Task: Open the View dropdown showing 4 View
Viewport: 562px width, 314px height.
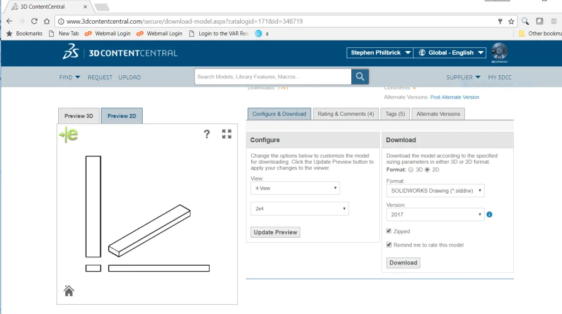Action: pyautogui.click(x=295, y=188)
